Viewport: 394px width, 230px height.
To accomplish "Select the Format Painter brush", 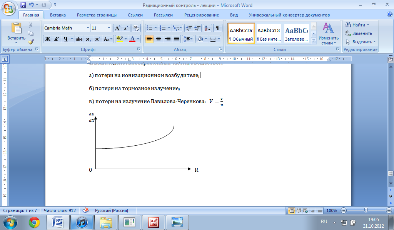I will pos(31,41).
